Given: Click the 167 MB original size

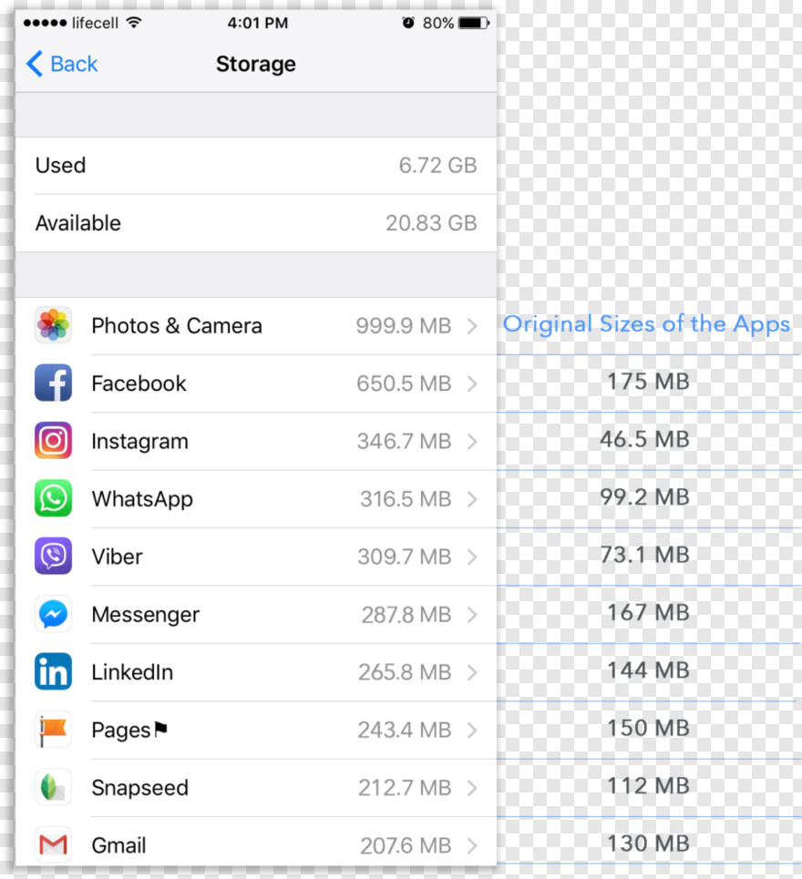Looking at the screenshot, I should (648, 613).
